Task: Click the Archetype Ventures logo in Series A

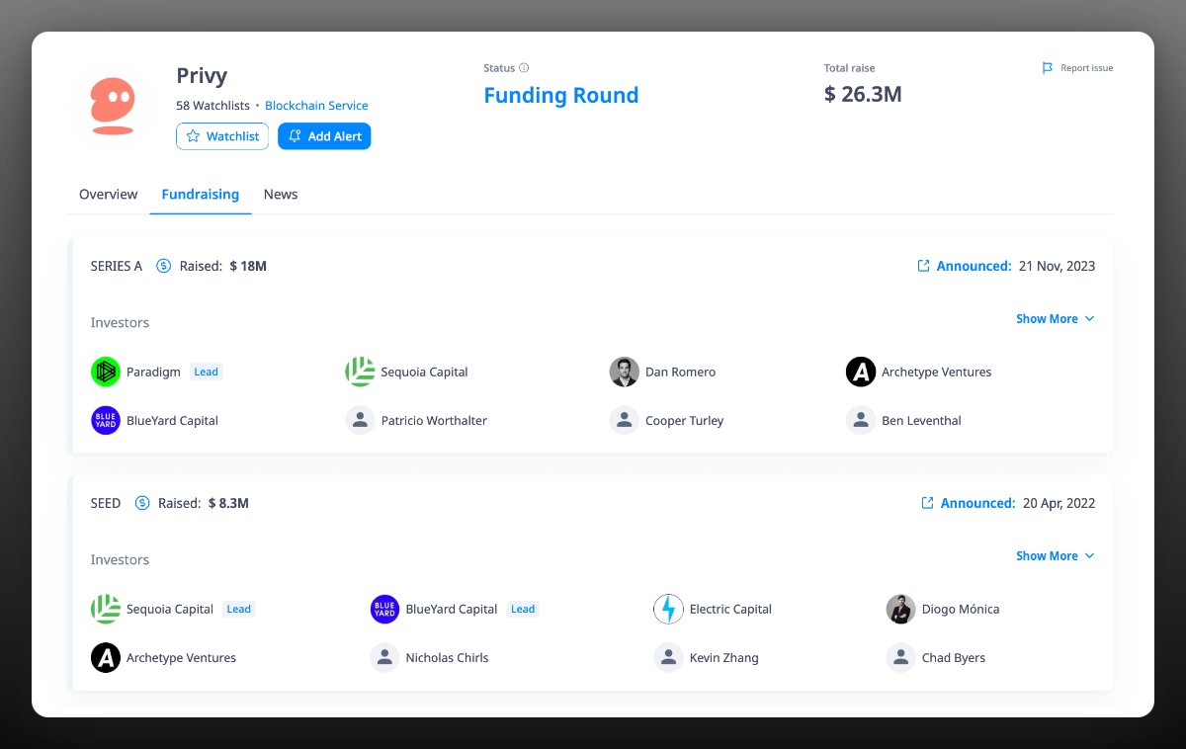Action: (861, 372)
